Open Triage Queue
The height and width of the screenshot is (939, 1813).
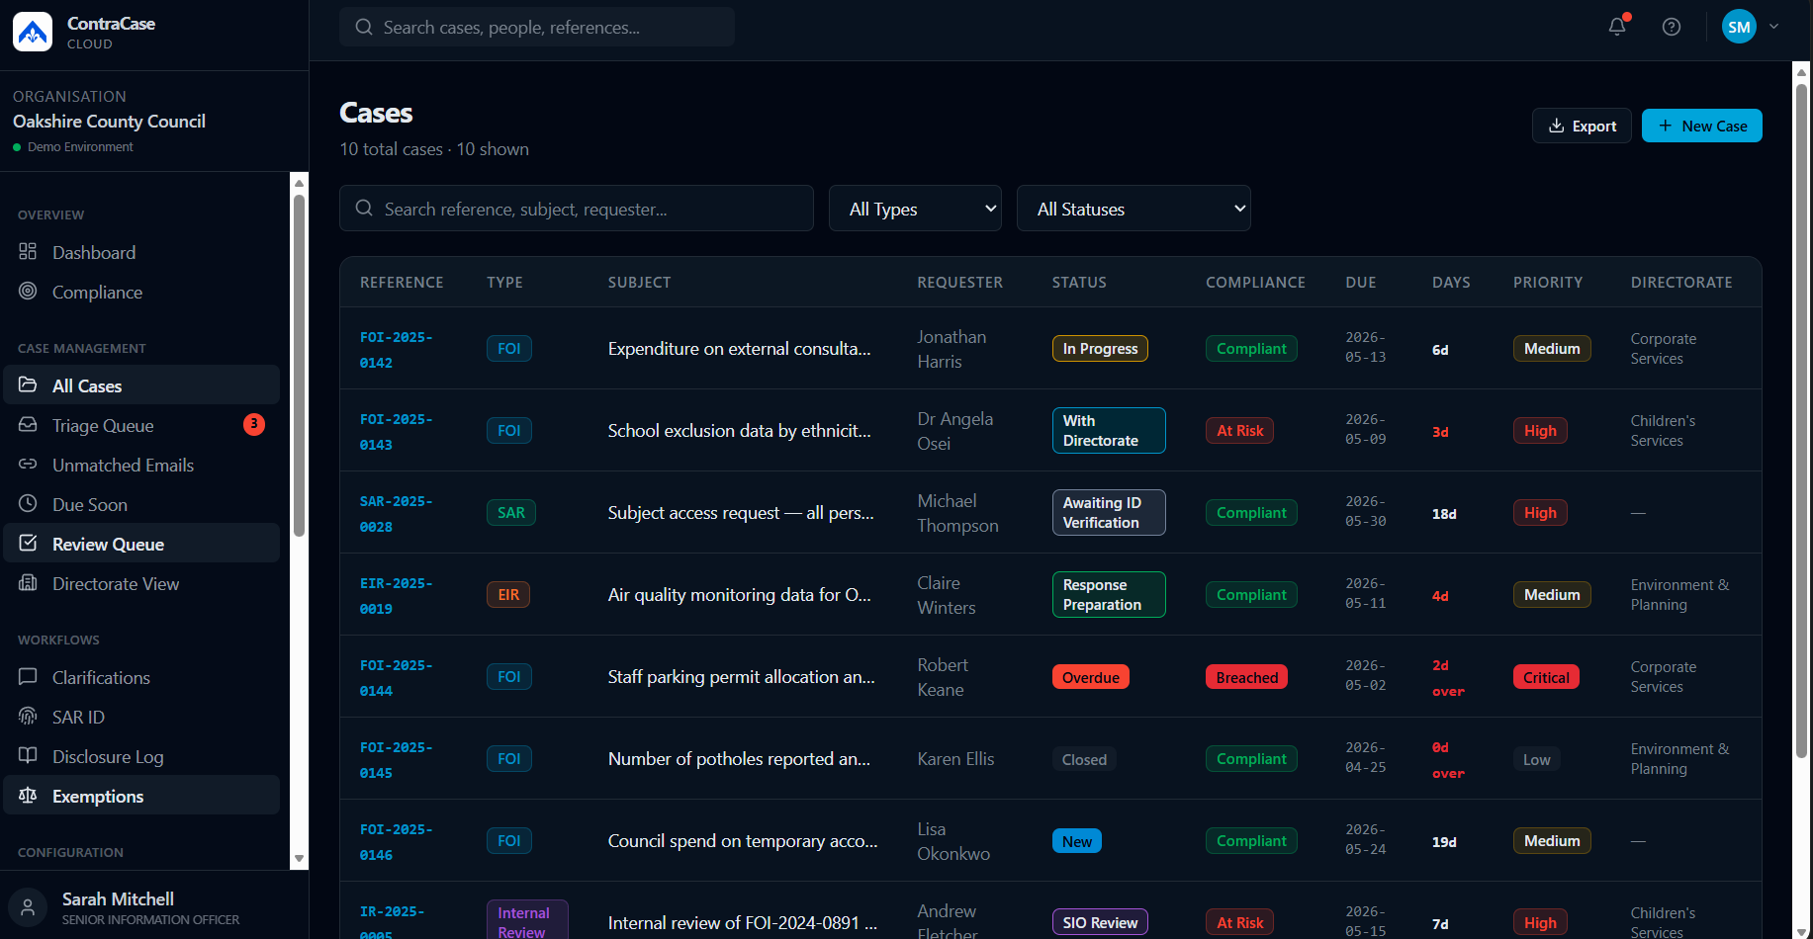point(141,425)
